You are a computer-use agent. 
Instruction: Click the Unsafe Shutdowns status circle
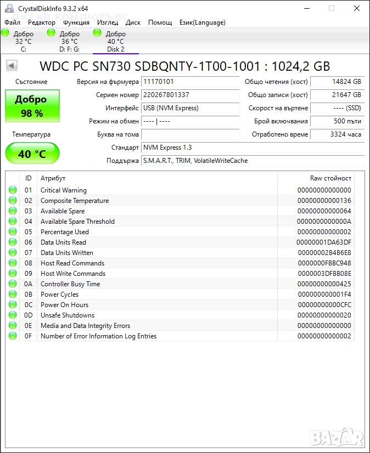pos(13,315)
